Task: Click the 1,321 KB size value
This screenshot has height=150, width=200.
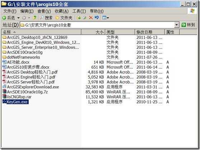Action: pos(96,102)
